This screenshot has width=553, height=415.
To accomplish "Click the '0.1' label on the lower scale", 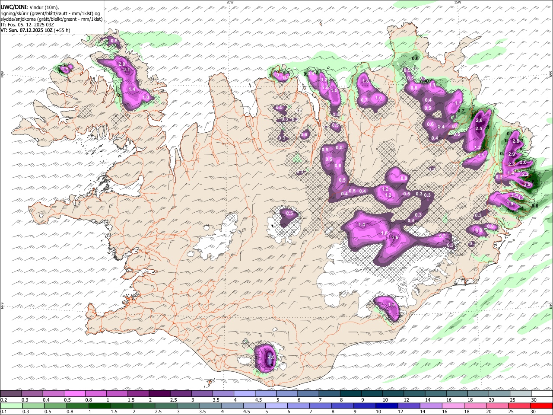I will coord(3,412).
